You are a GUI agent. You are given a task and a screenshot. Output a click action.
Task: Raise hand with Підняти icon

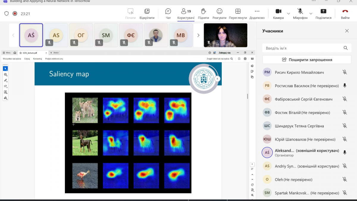click(203, 13)
